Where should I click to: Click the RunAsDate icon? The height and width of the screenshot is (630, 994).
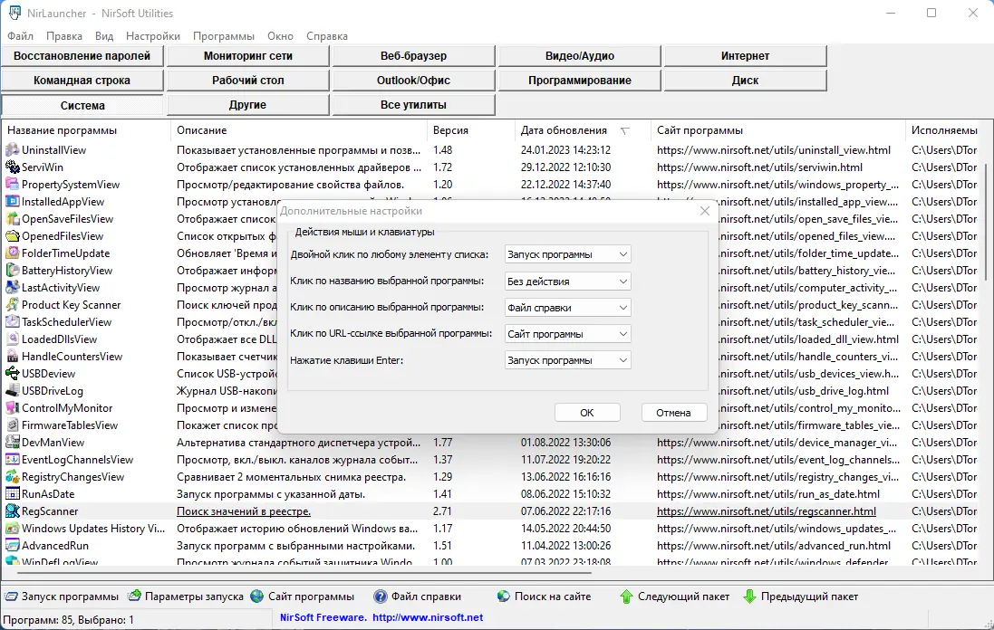tap(12, 494)
